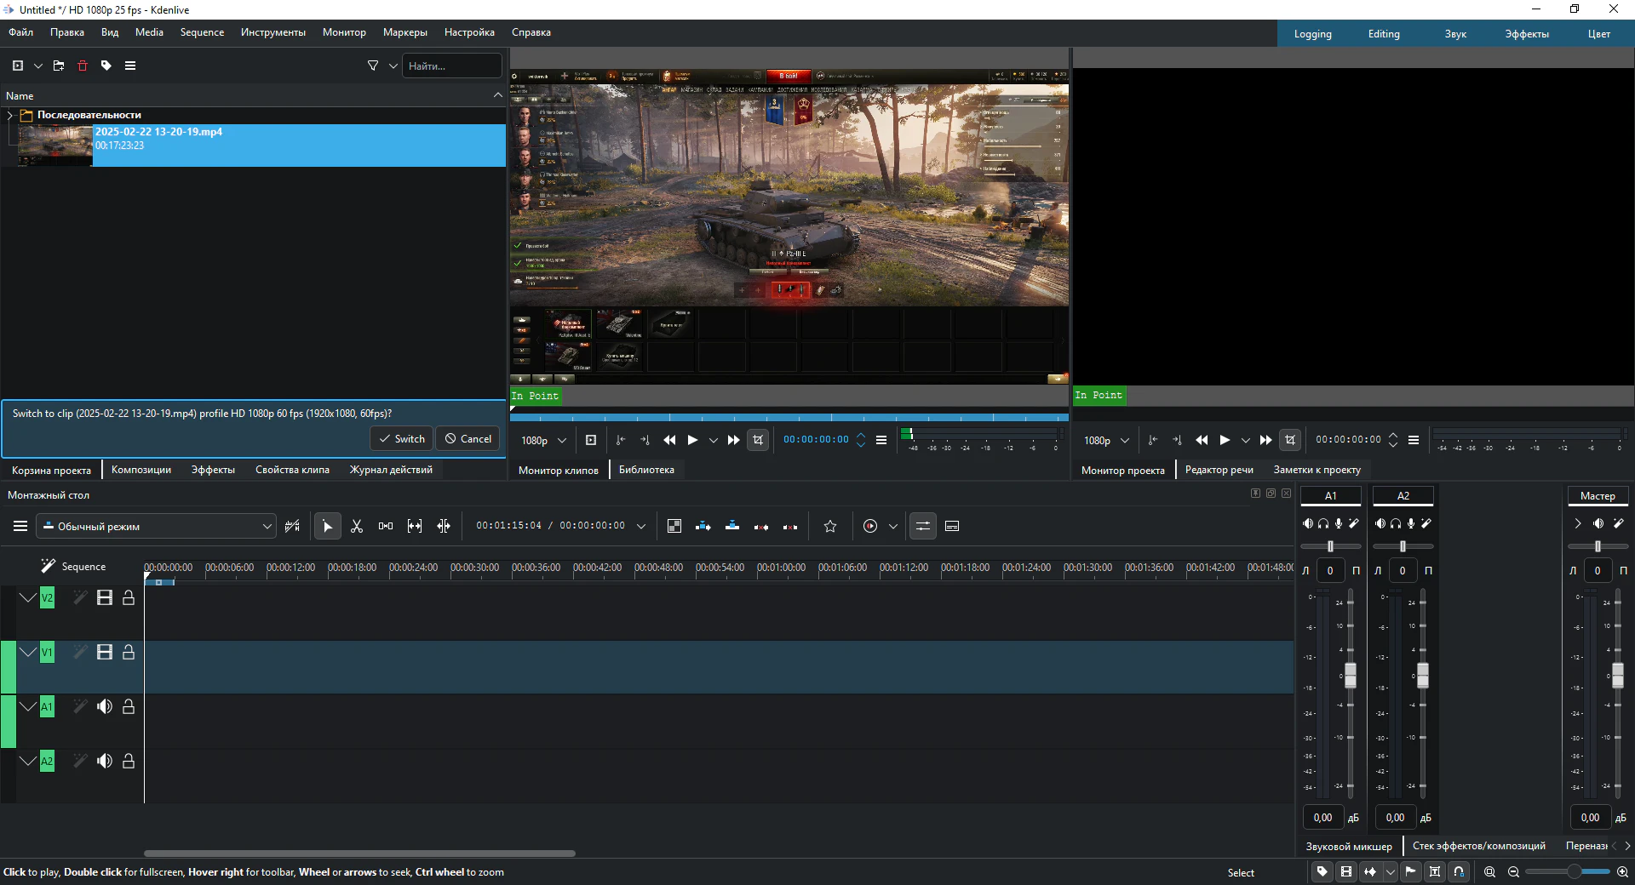Cancel the profile switch prompt
The image size is (1635, 885).
tap(468, 439)
